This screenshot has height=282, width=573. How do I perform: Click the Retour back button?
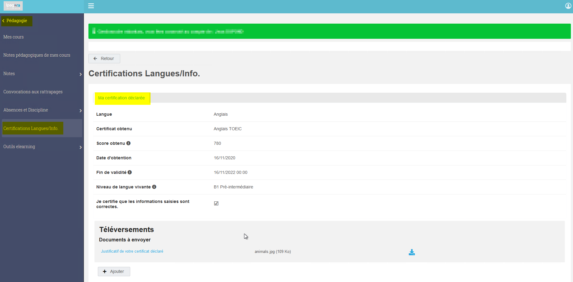pyautogui.click(x=104, y=58)
